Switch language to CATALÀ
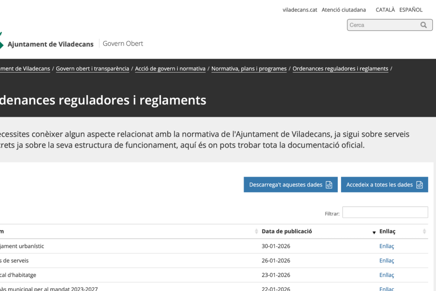The height and width of the screenshot is (291, 436). pos(385,10)
